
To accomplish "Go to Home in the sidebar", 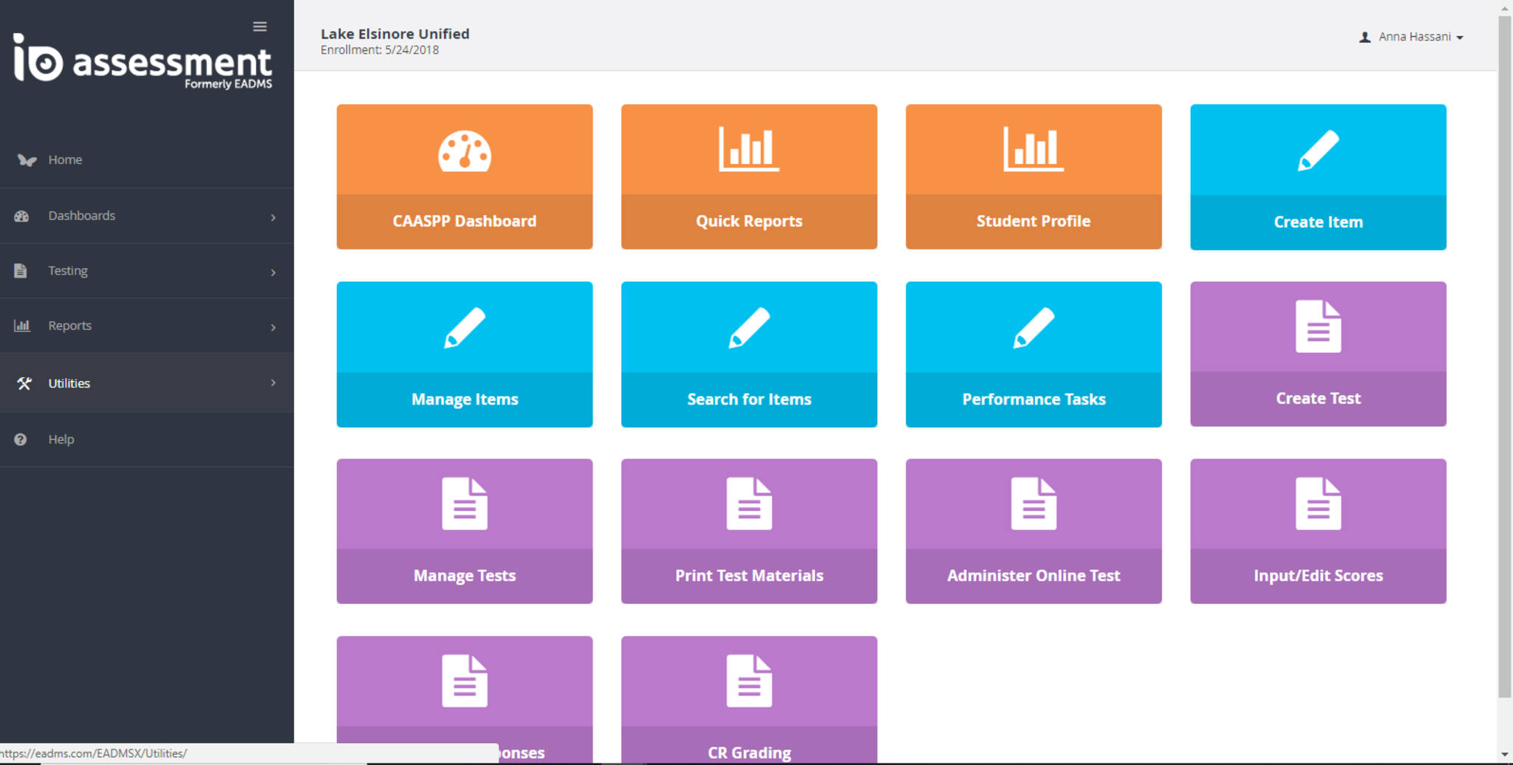I will [x=65, y=159].
